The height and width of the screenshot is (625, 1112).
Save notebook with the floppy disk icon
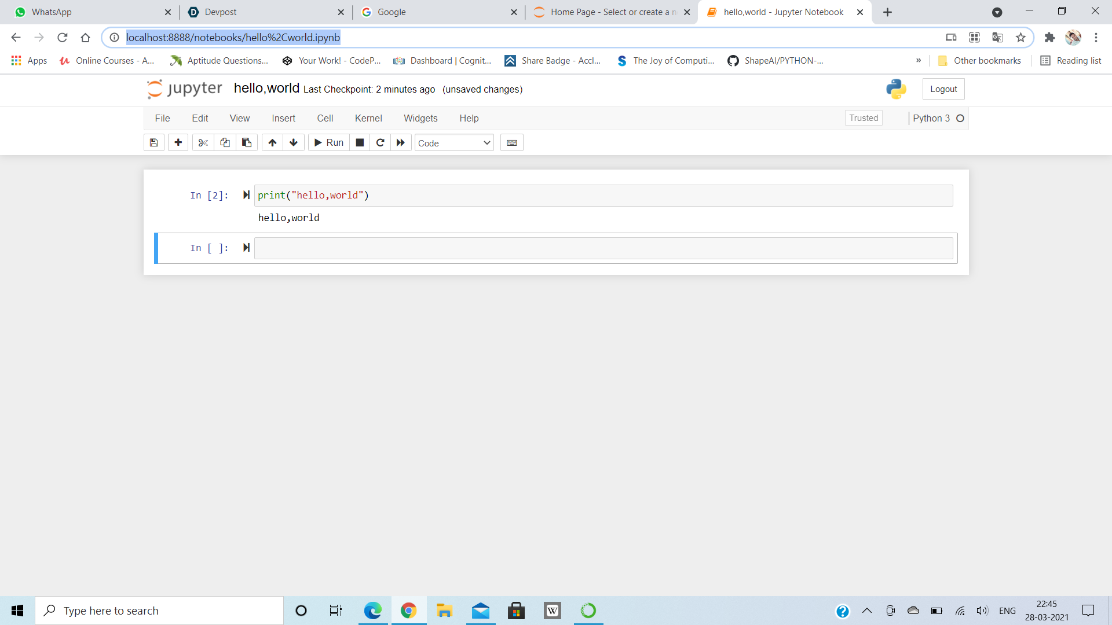pos(153,142)
